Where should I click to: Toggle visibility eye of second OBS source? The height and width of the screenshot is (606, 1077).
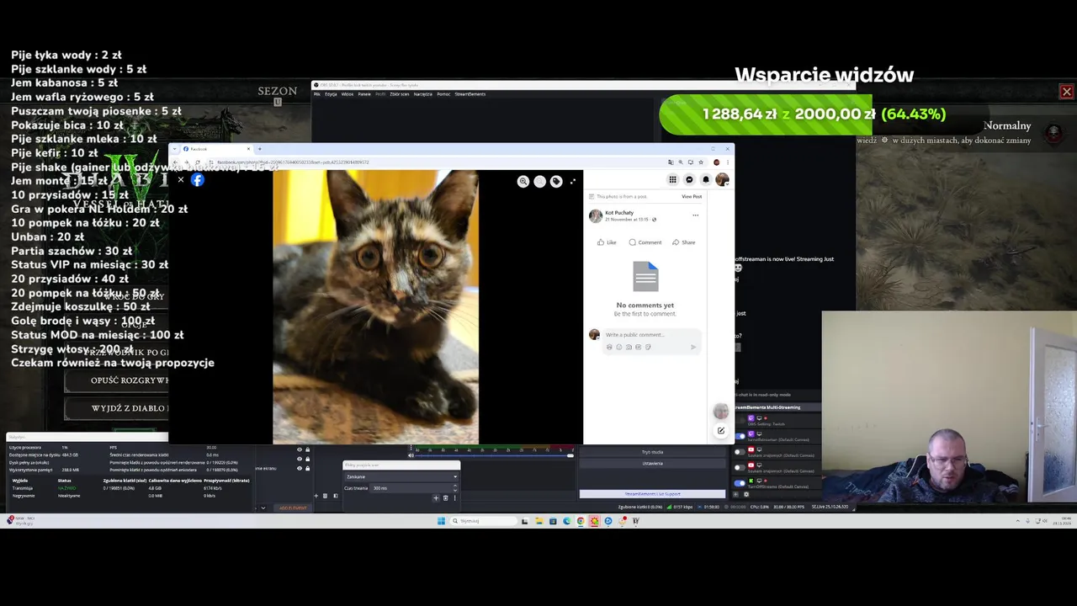[x=300, y=459]
